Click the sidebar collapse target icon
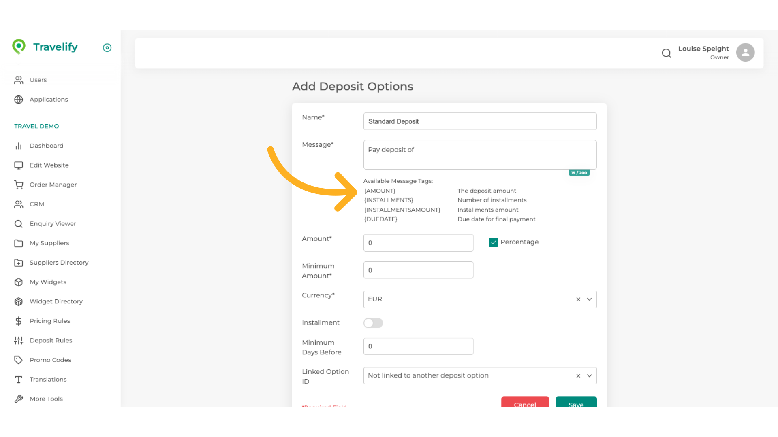 coord(107,48)
